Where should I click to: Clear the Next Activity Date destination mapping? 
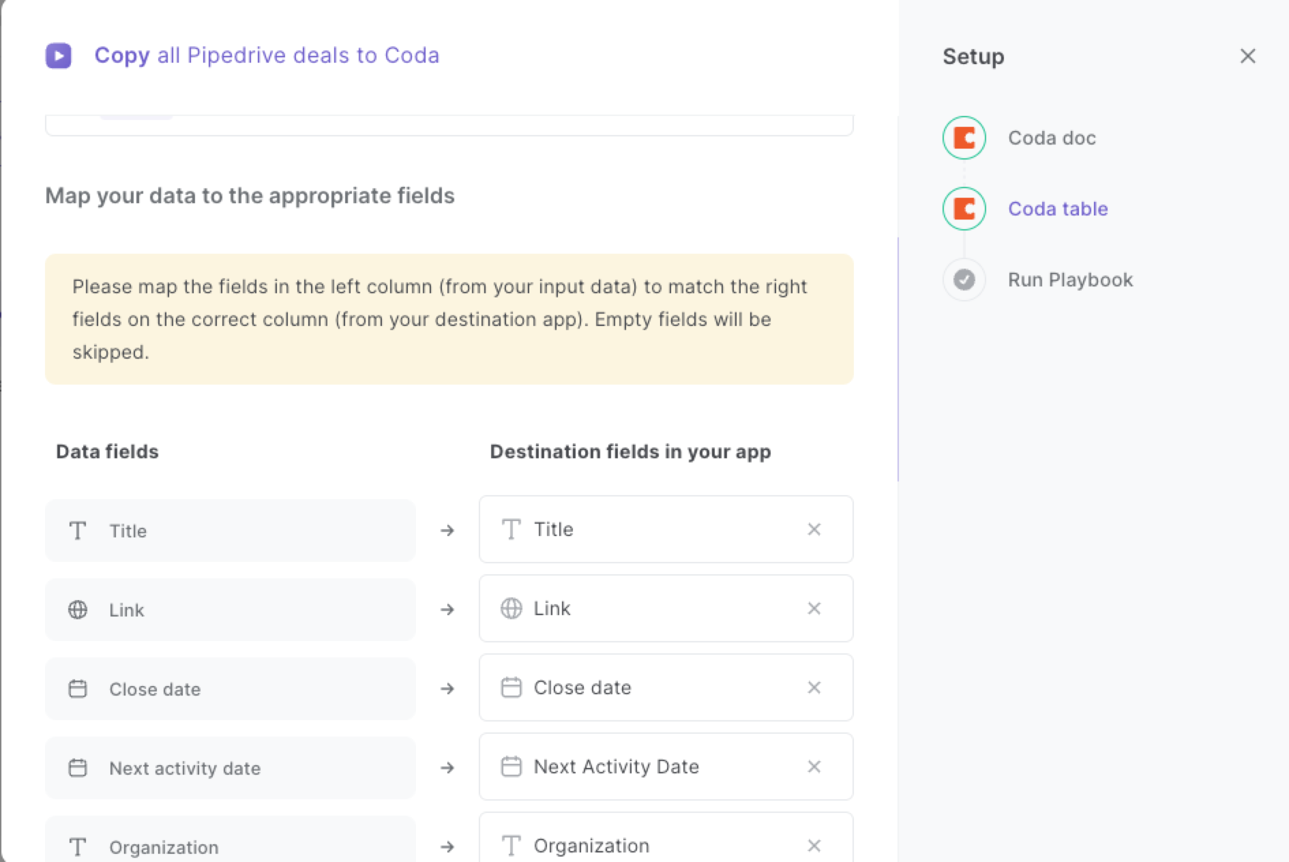(814, 767)
